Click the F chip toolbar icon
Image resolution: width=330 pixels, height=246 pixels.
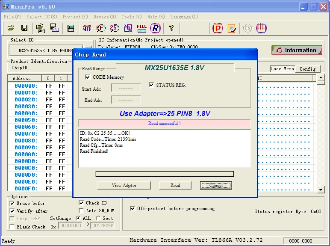(x=101, y=28)
